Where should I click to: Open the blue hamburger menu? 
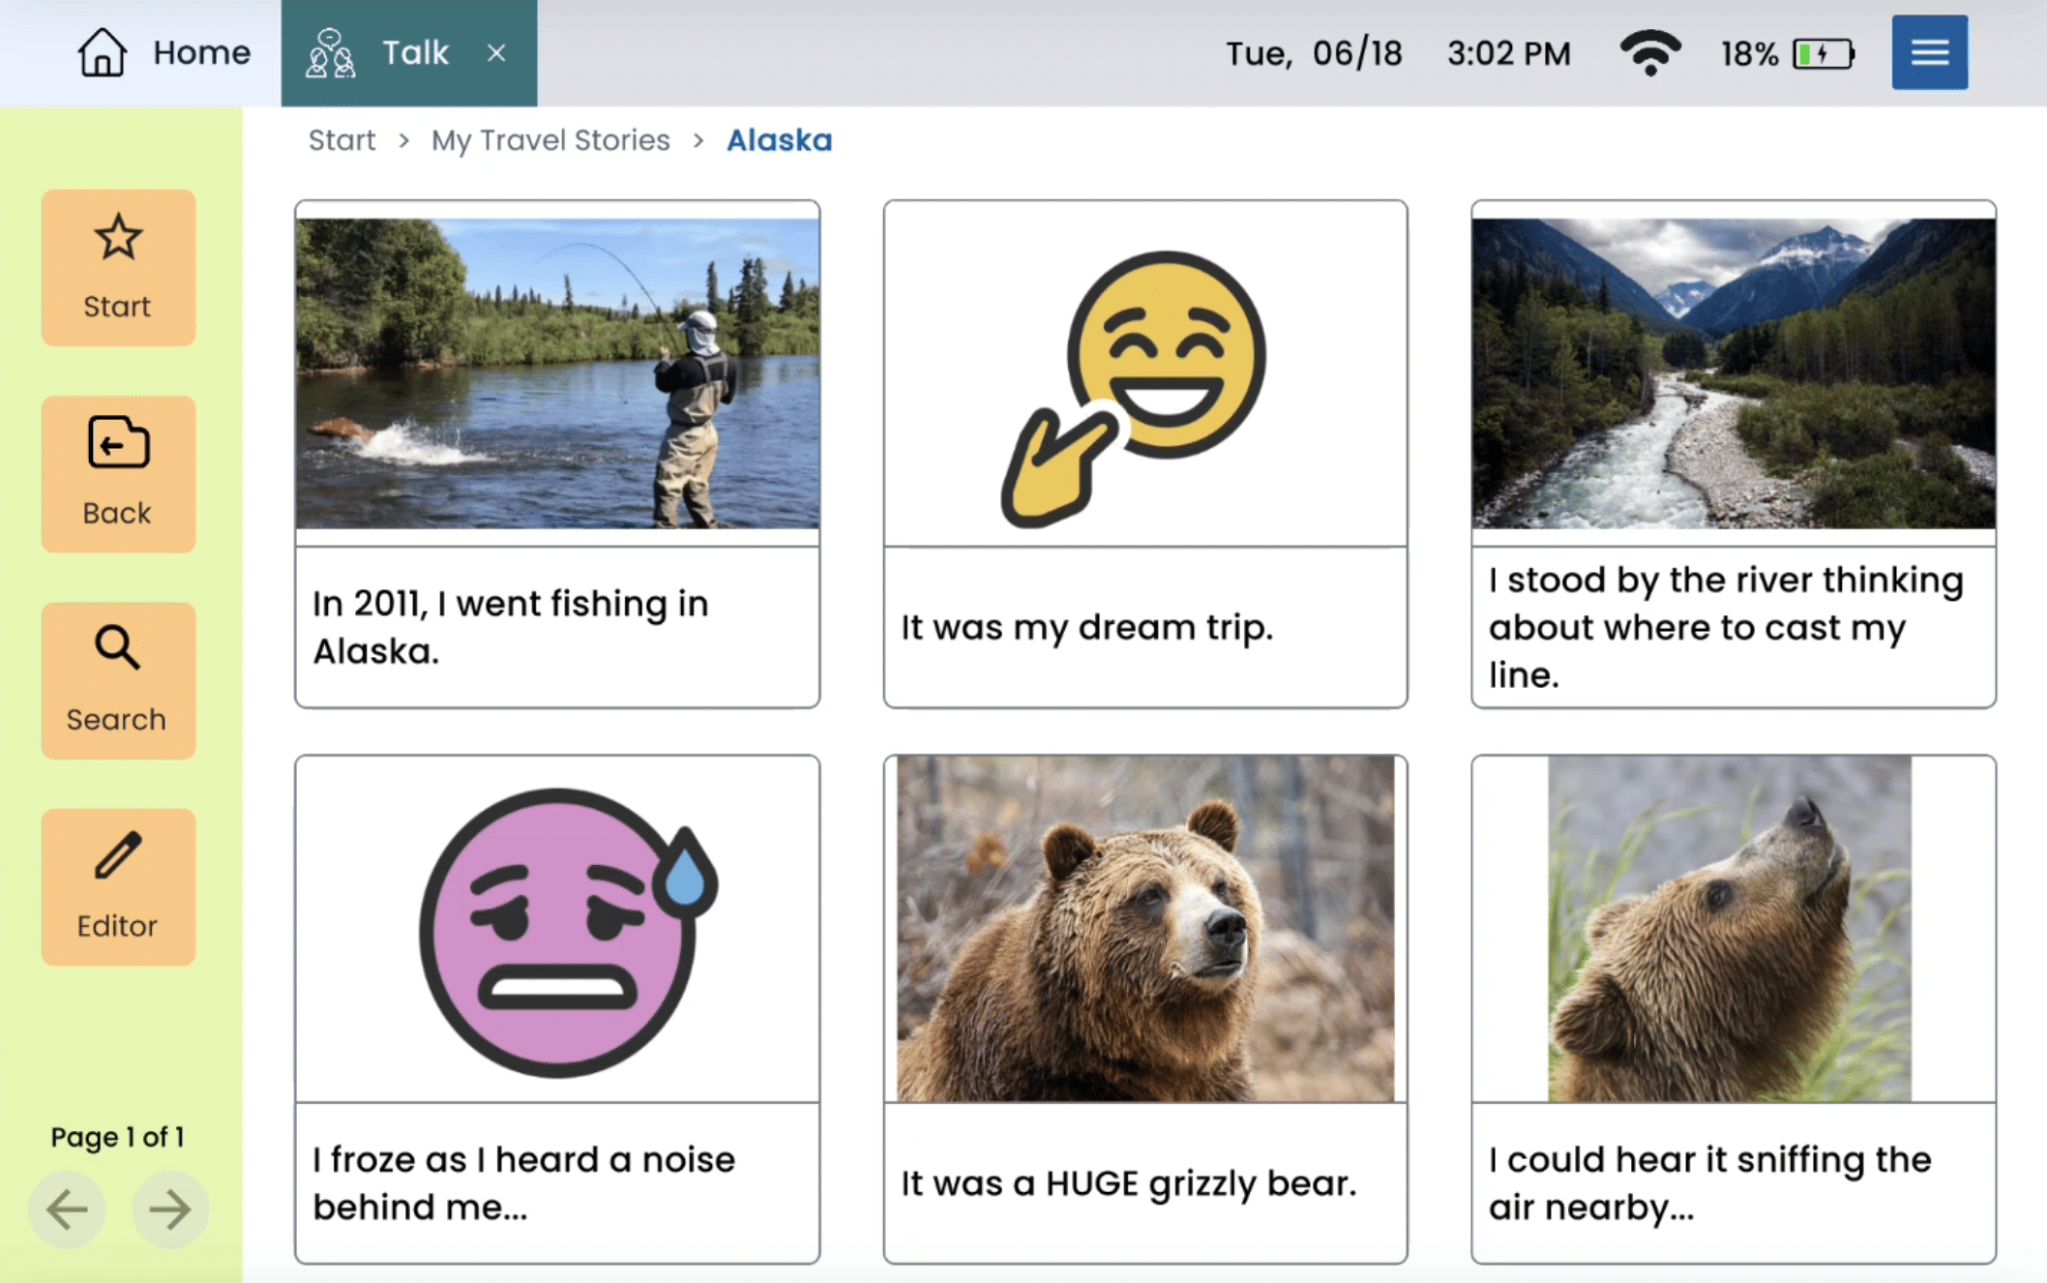(1929, 52)
